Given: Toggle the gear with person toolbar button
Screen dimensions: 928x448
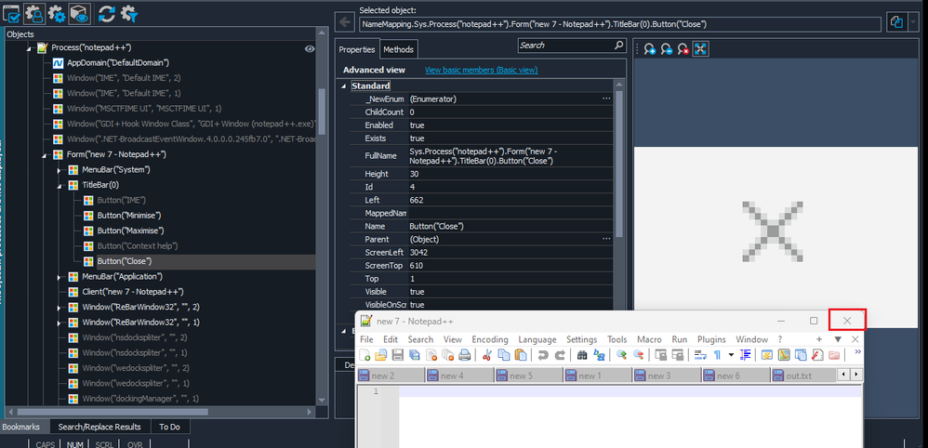Looking at the screenshot, I should [x=35, y=13].
